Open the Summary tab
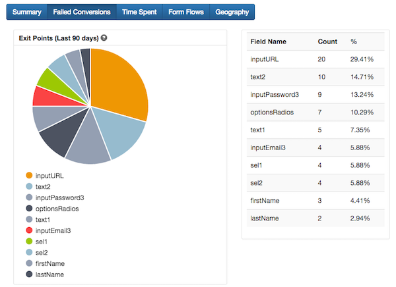 tap(27, 12)
